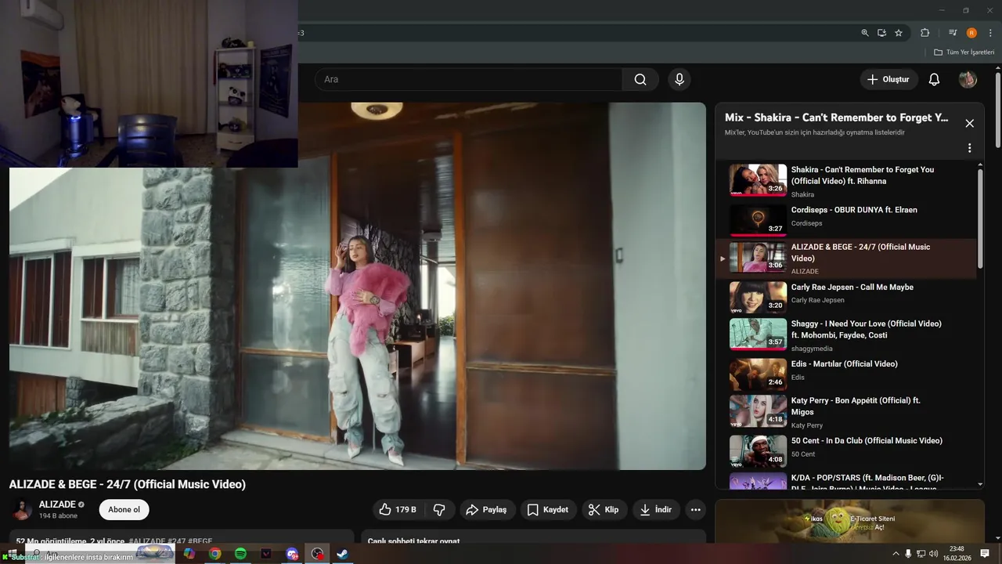This screenshot has width=1002, height=564.
Task: Open Chrome media controls icon
Action: (953, 33)
